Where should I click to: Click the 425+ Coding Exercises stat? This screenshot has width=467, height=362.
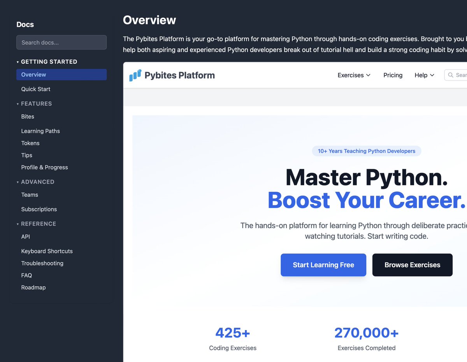click(x=233, y=339)
